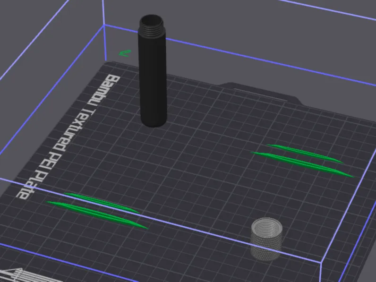Select the tall black threaded tube model
Viewport: 376px width, 282px height.
point(153,72)
